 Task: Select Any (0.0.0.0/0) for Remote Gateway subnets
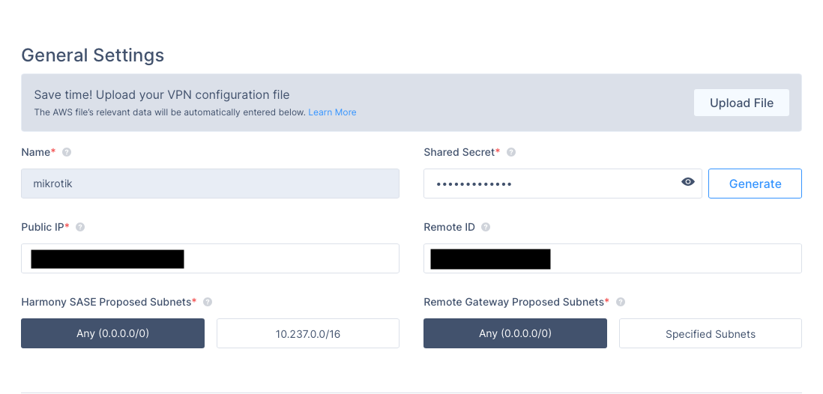515,333
